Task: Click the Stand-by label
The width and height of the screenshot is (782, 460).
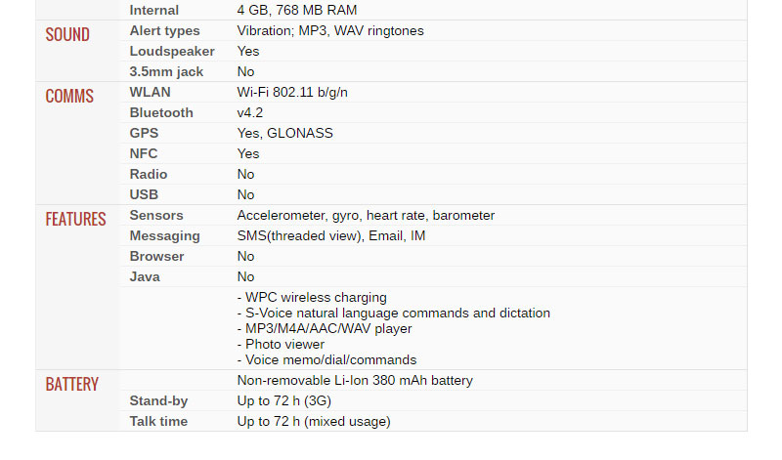Action: pos(158,400)
